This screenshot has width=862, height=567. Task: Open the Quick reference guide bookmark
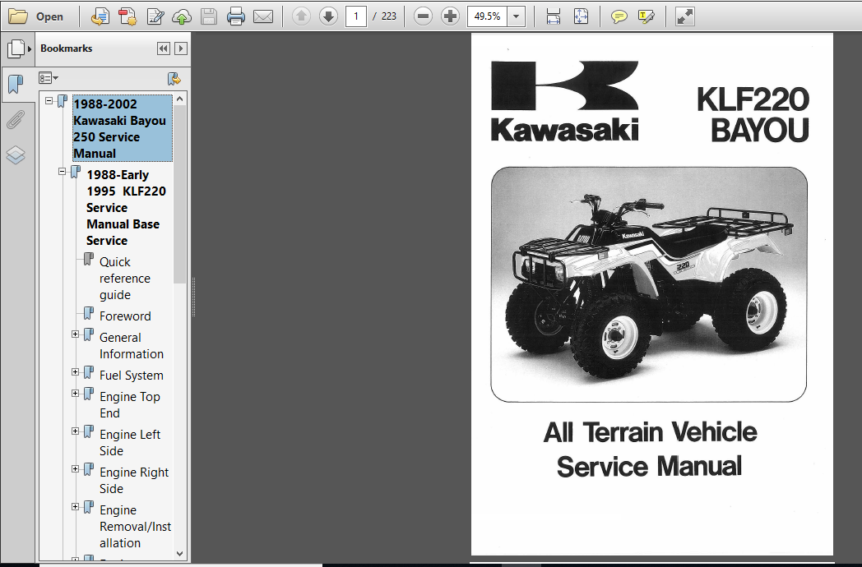tap(125, 279)
